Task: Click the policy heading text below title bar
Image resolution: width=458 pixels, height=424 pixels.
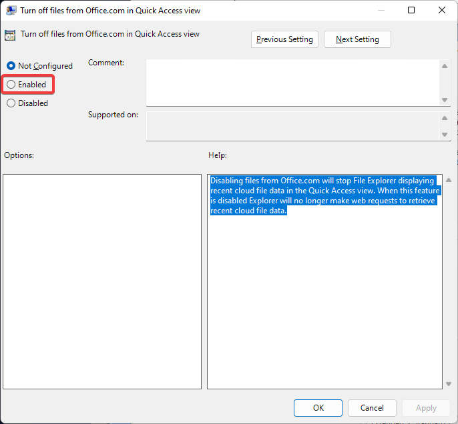Action: pos(110,34)
